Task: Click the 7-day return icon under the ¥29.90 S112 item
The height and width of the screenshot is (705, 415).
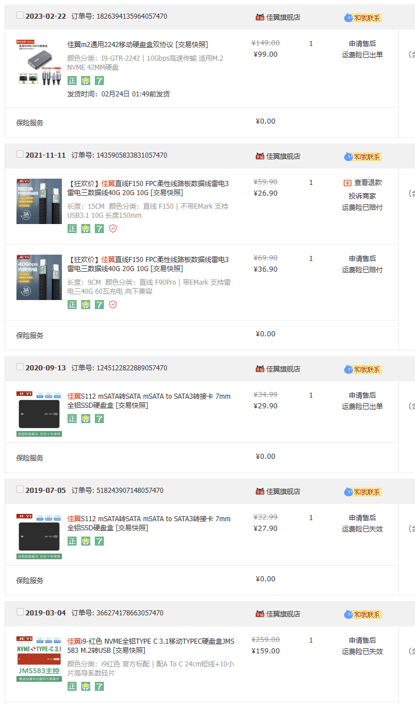Action: point(99,419)
